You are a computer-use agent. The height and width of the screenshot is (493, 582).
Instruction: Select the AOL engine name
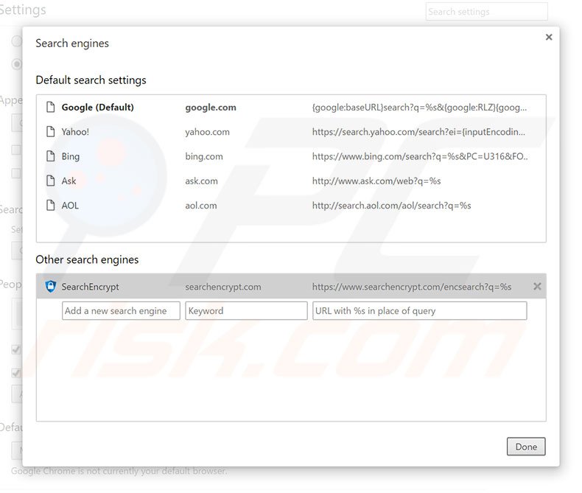[70, 206]
